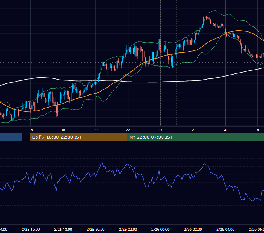Viewport: 264px width, 233px height.
Task: Click the 2/26 00:00 date label
Action: [x=160, y=229]
